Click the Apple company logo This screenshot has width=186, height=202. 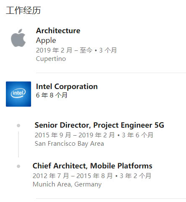[18, 38]
